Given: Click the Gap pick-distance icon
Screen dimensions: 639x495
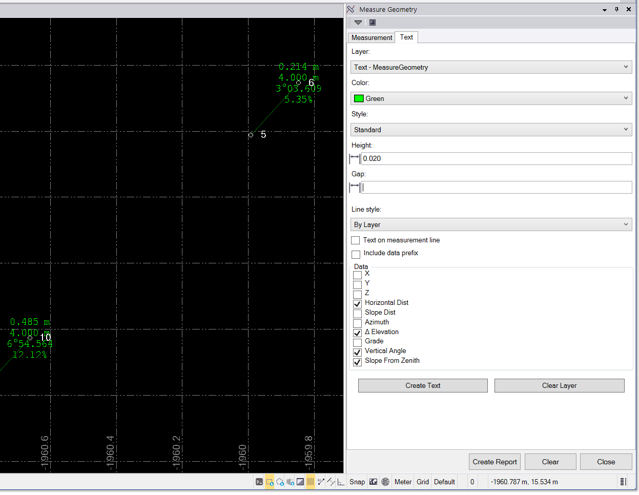Looking at the screenshot, I should pyautogui.click(x=355, y=187).
